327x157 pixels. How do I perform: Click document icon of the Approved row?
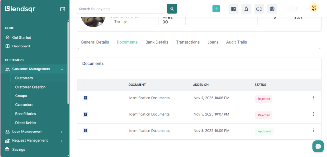click(86, 131)
